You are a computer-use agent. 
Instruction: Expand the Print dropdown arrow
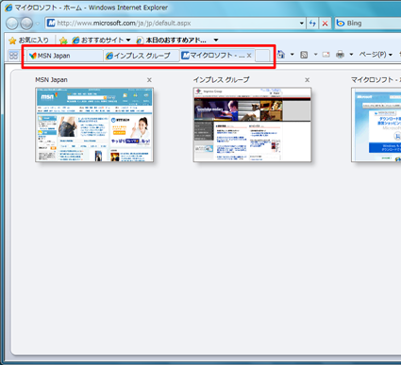351,55
